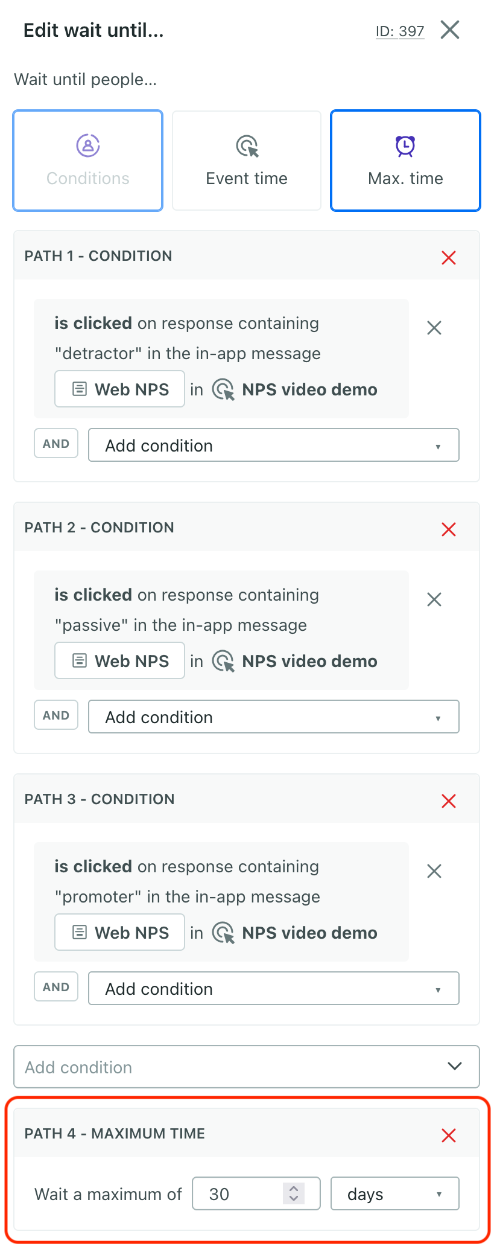This screenshot has width=497, height=1252.
Task: Delete Path 1 condition with red X
Action: 448,258
